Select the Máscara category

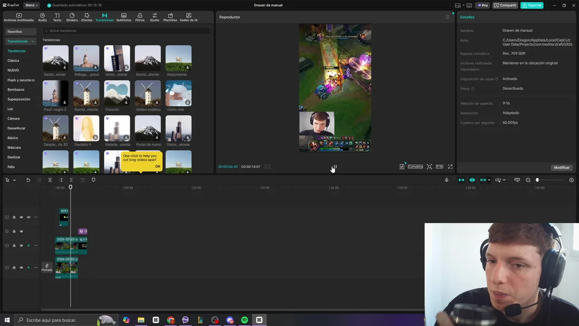[14, 148]
